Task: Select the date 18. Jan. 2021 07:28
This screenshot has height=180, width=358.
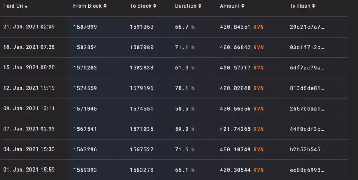Action: [x=29, y=47]
